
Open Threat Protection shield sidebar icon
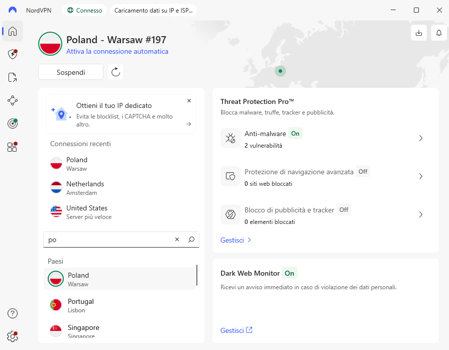[x=13, y=54]
